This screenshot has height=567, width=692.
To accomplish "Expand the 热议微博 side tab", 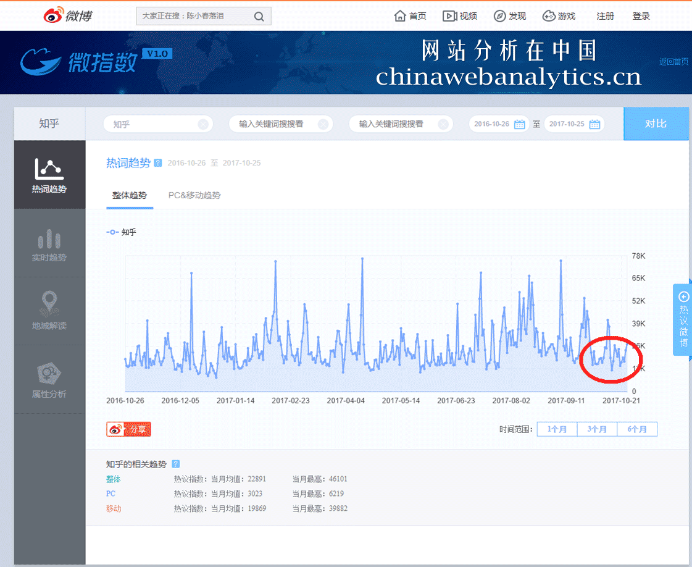I will (683, 320).
